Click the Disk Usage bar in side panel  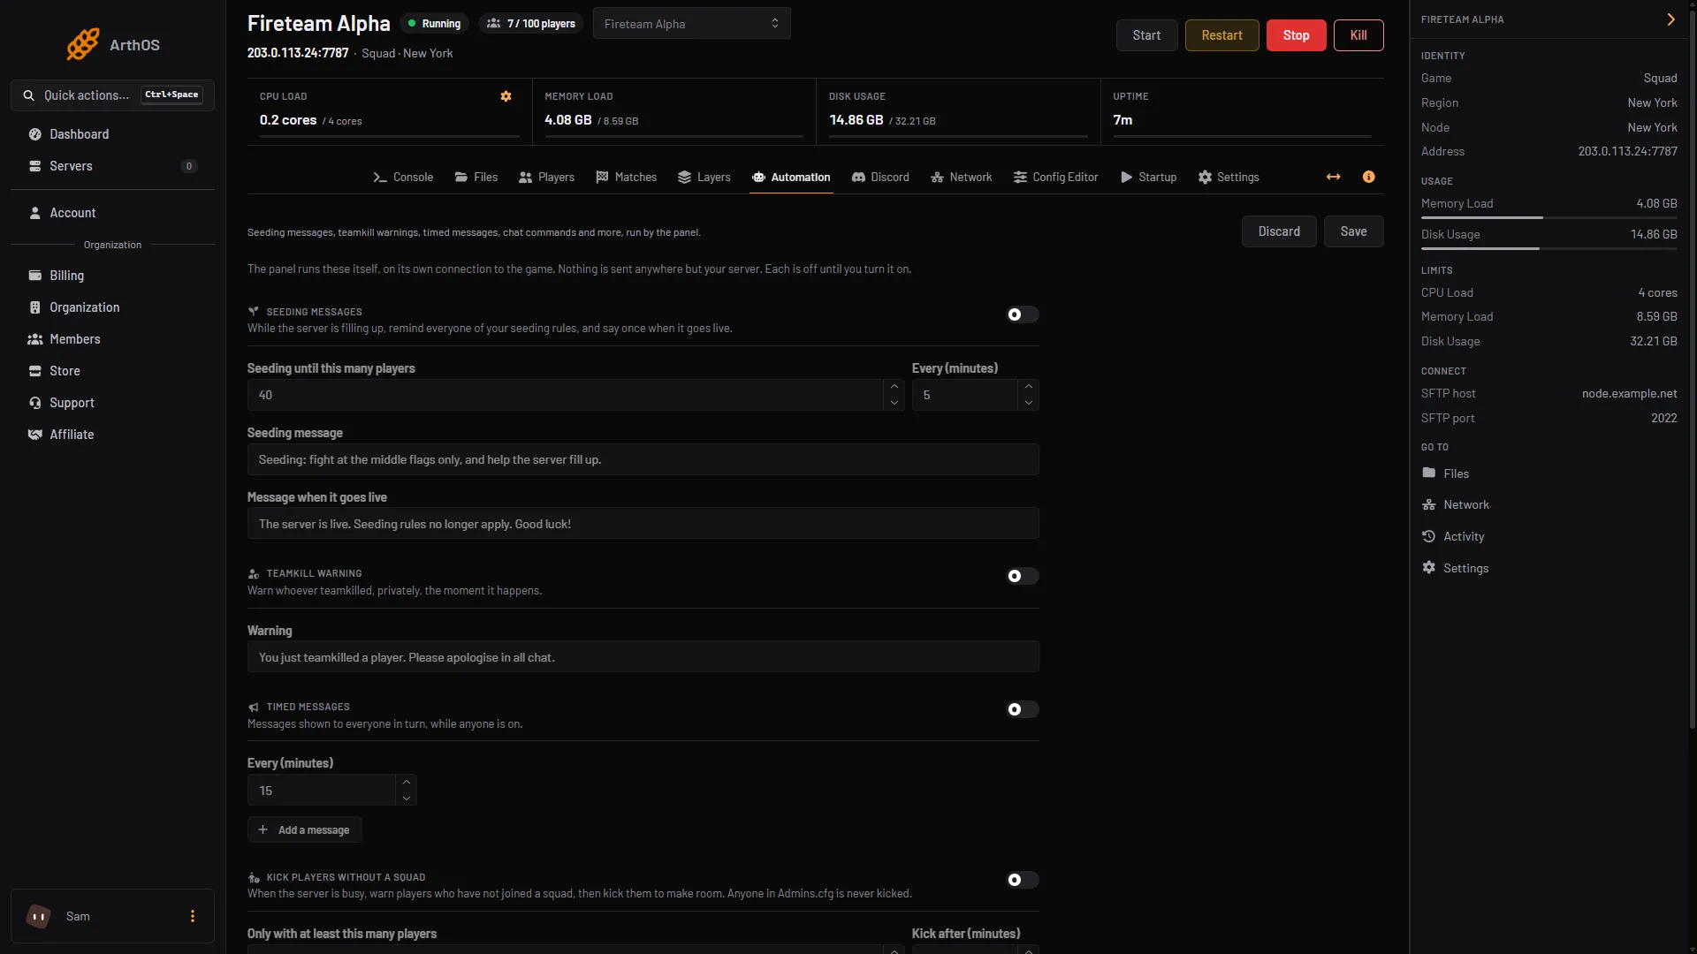click(1549, 249)
